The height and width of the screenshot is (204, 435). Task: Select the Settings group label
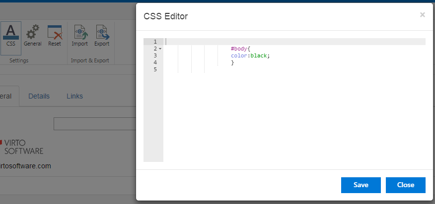point(19,60)
